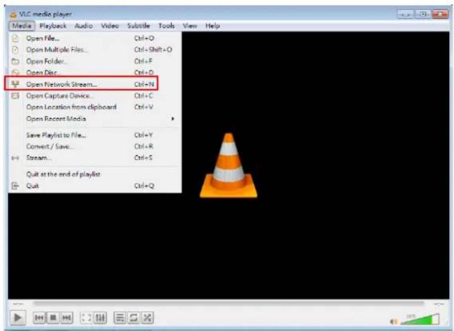The width and height of the screenshot is (454, 331).
Task: Expand Open Recent Media submenu
Action: [95, 119]
